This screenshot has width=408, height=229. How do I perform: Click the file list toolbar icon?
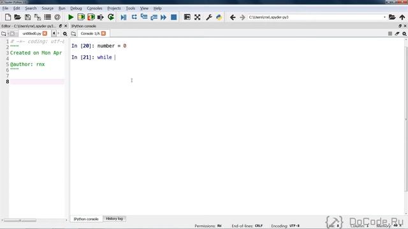(47, 17)
